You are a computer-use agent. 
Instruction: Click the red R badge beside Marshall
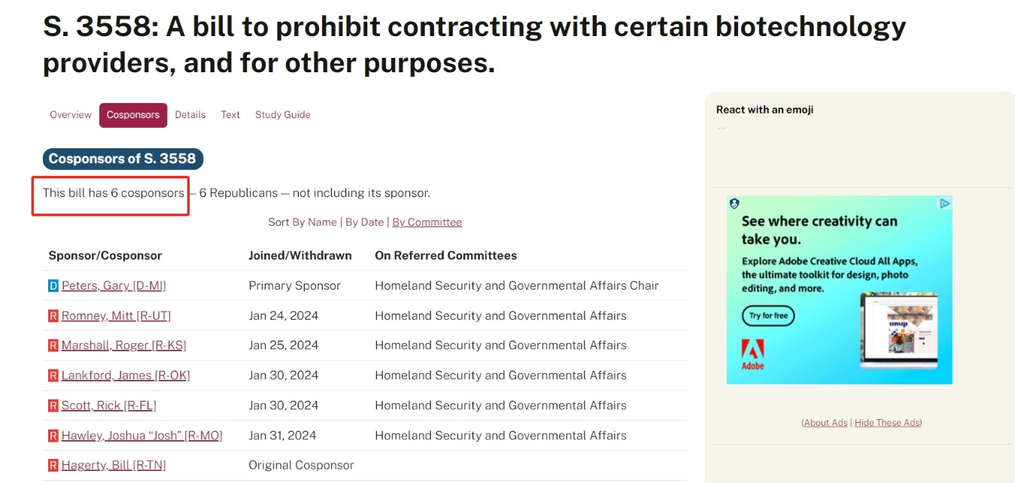53,345
